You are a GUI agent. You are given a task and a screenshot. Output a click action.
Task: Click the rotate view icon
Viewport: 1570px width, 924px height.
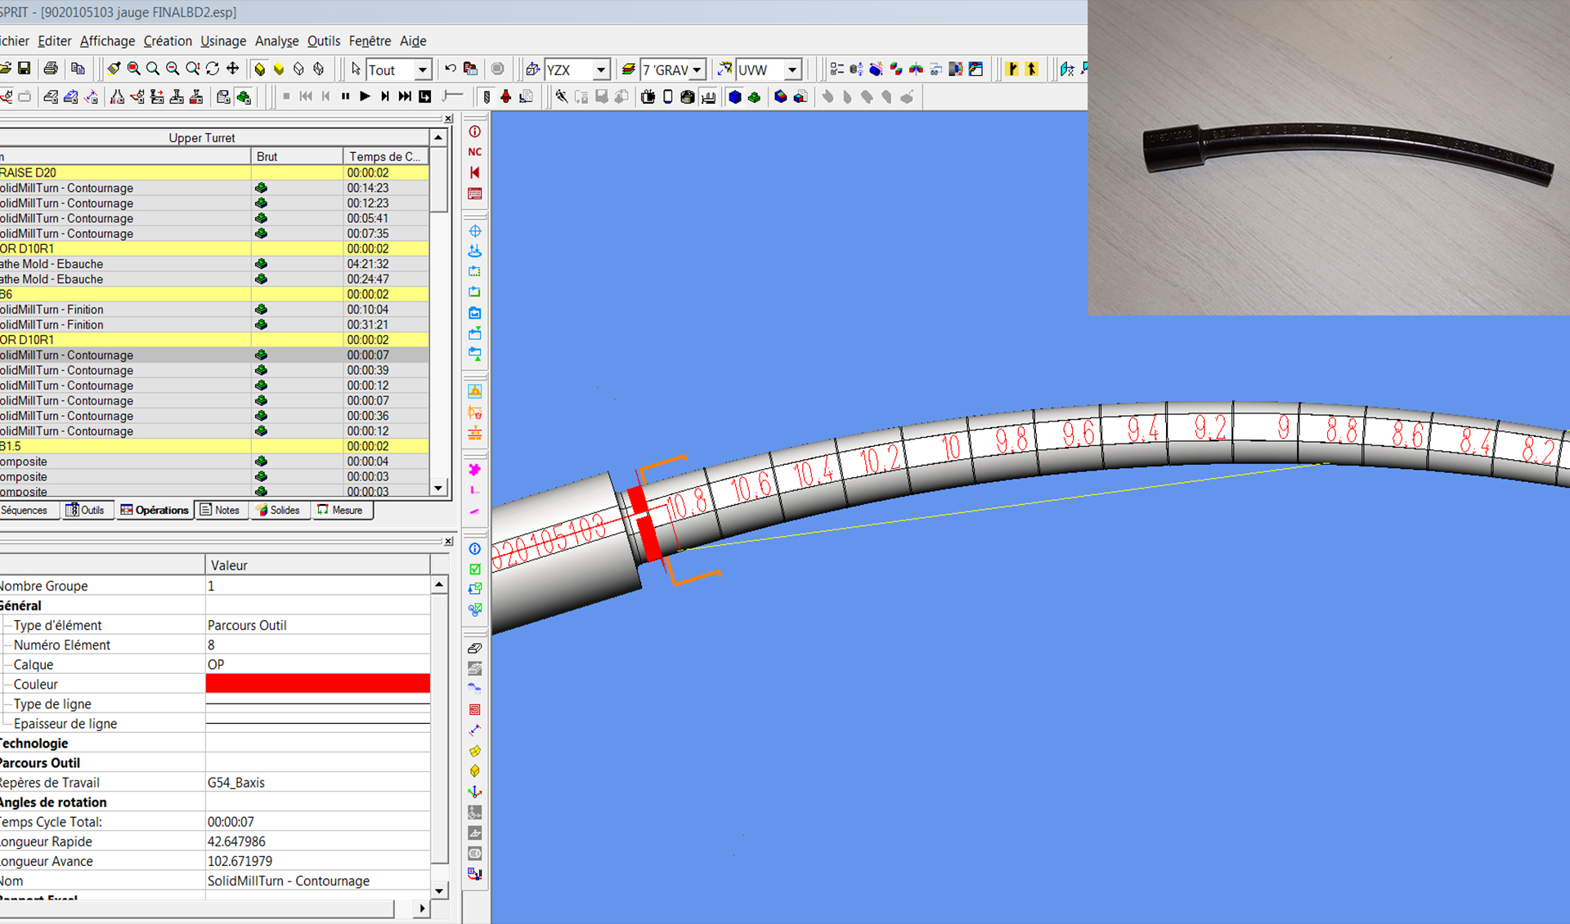click(x=213, y=69)
